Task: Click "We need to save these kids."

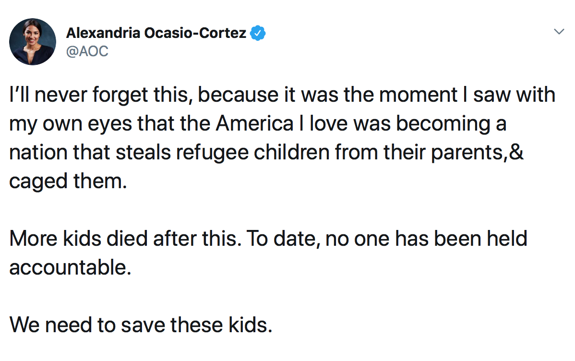Action: click(x=141, y=325)
